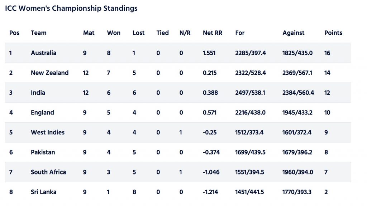
Task: Select the West Indies team name
Action: click(x=48, y=132)
